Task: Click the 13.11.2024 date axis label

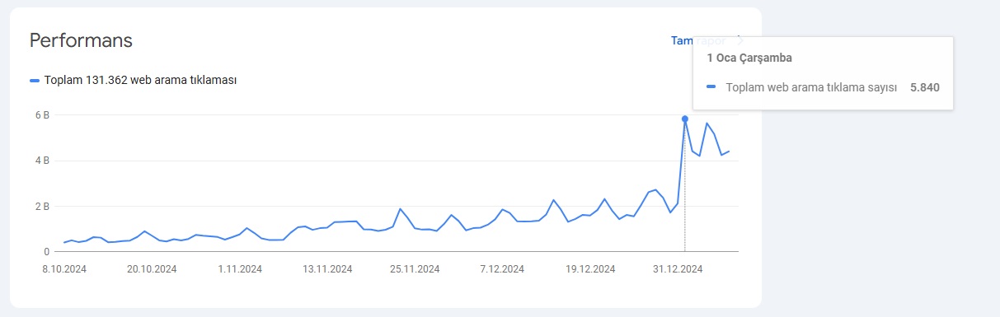Action: click(327, 268)
